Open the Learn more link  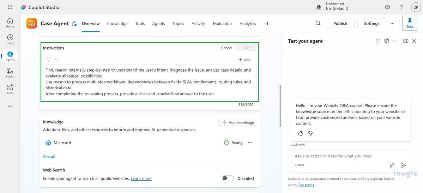[141, 179]
